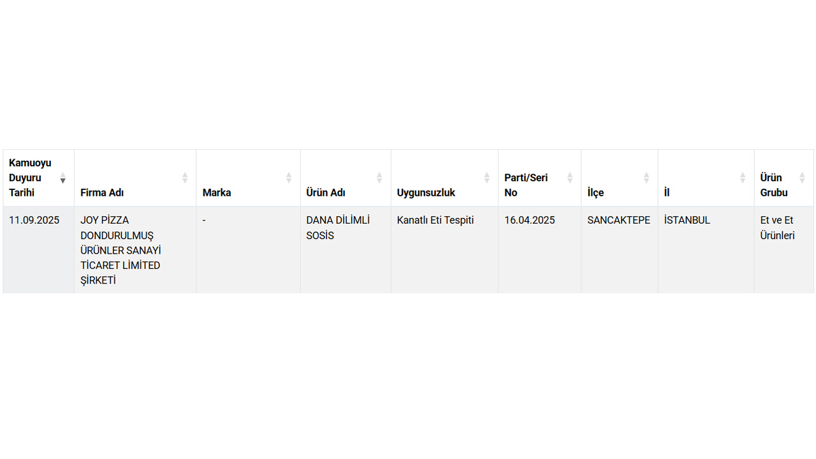This screenshot has height=459, width=816.
Task: Click the DANA DİLİMLİ SOSİS product cell
Action: pos(338,228)
